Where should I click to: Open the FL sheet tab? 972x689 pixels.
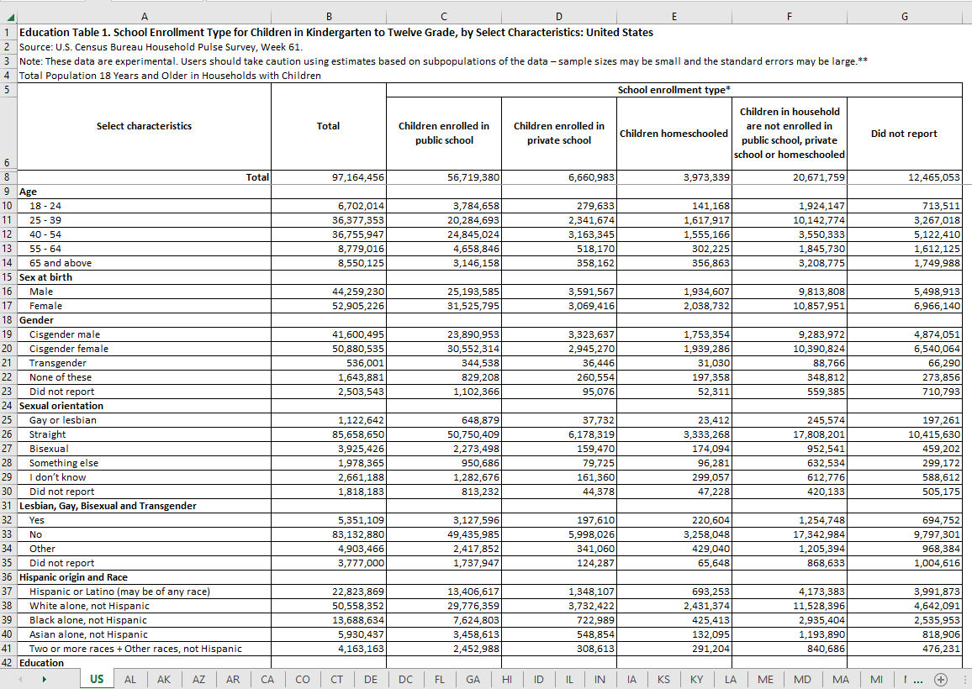point(439,679)
